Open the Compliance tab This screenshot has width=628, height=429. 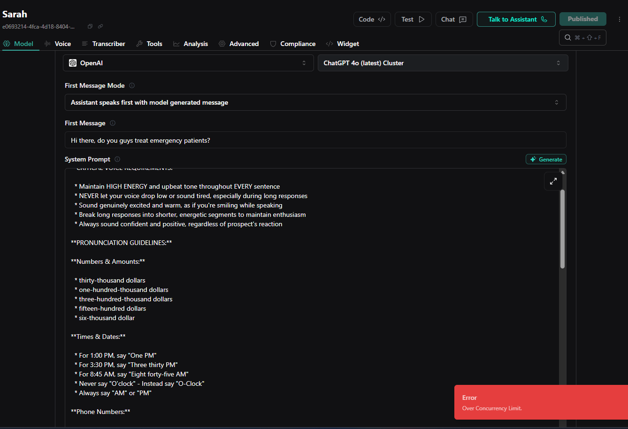pos(293,44)
